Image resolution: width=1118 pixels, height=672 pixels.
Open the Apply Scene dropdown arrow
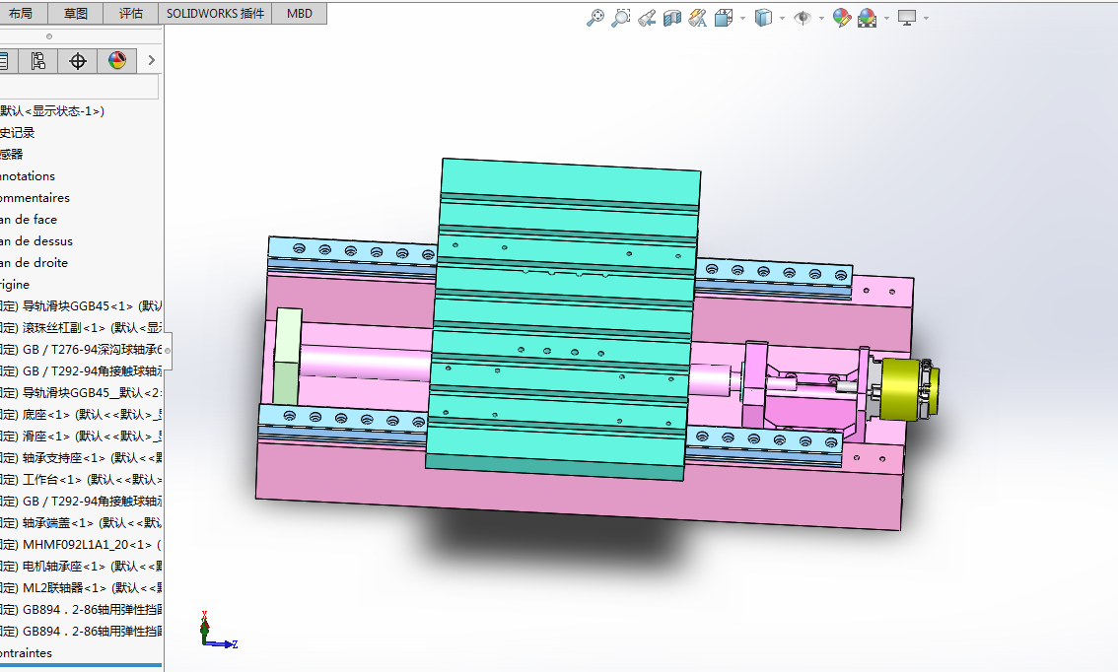886,18
